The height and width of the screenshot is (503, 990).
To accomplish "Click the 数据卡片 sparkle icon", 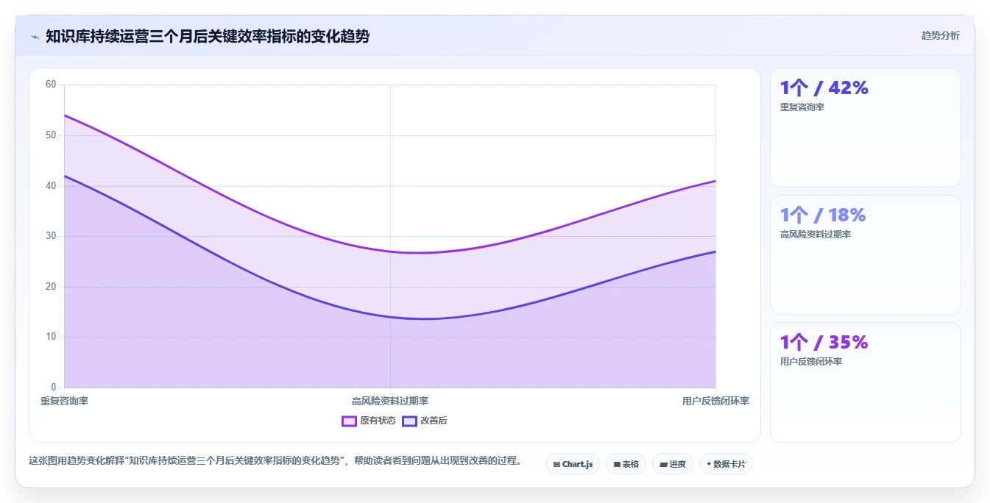I will (709, 464).
